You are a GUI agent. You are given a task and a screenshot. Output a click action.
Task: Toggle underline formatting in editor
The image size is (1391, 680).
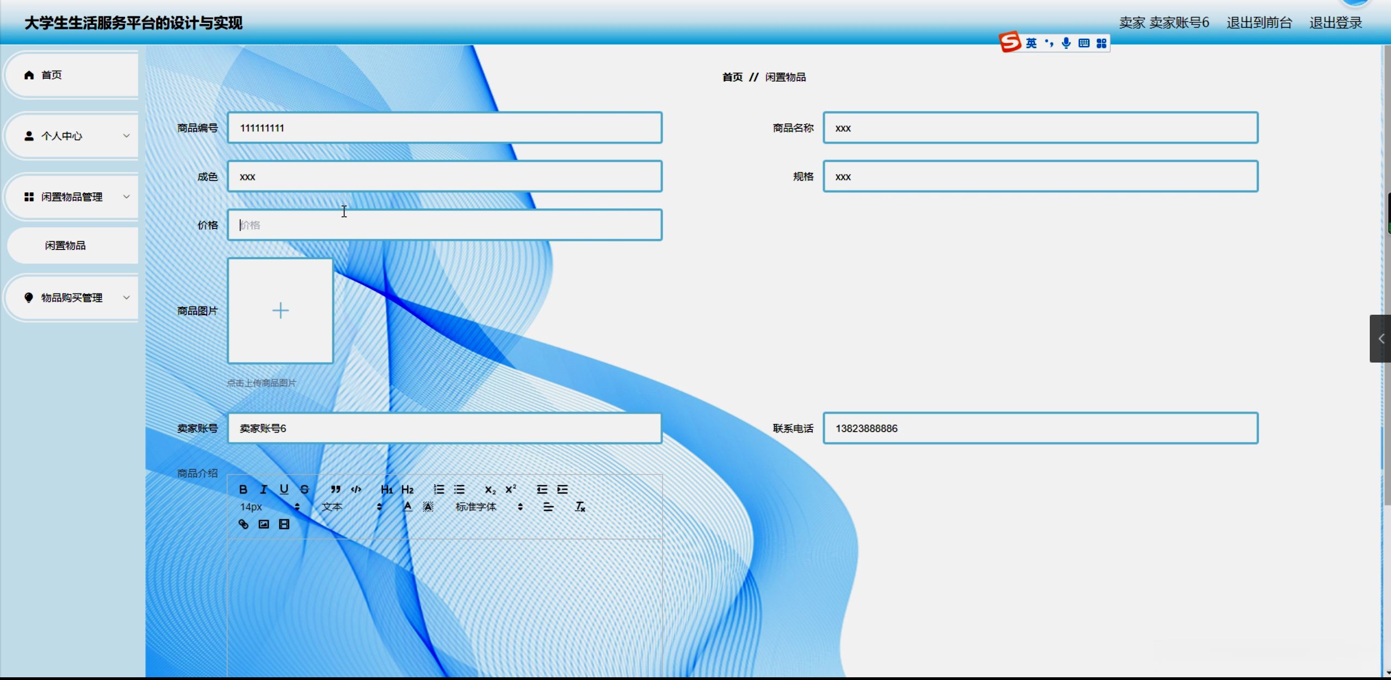tap(284, 489)
